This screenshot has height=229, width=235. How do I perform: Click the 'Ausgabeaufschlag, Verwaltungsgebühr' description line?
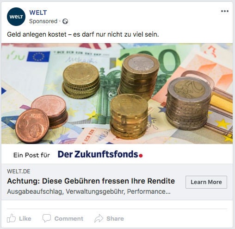click(89, 191)
